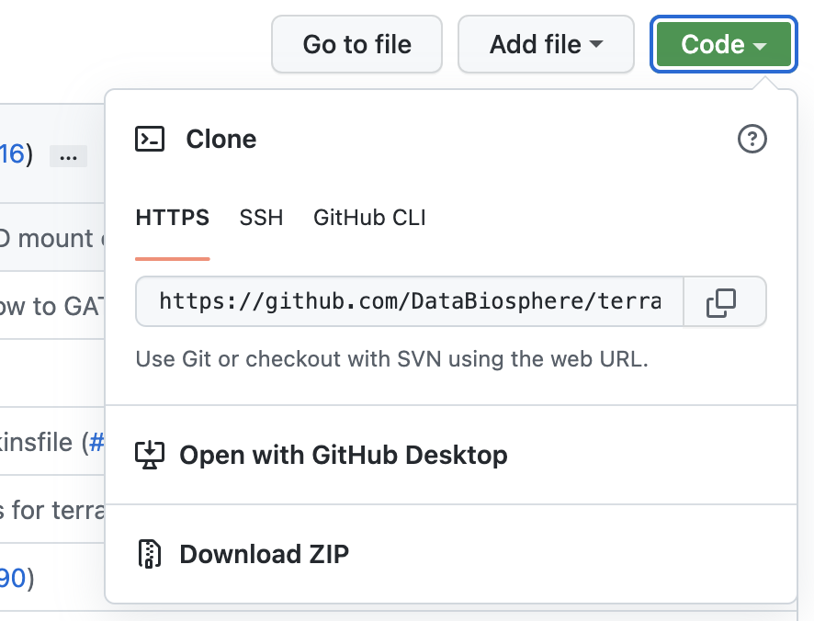Click the terminal icon next to Clone

pos(150,139)
